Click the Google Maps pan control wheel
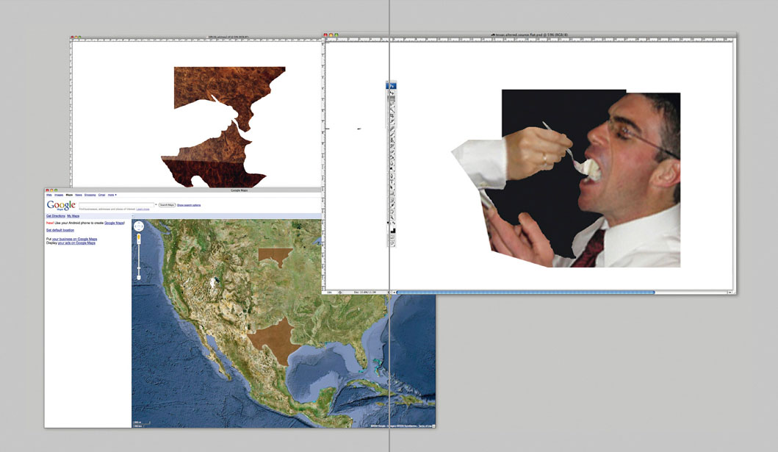 point(139,227)
